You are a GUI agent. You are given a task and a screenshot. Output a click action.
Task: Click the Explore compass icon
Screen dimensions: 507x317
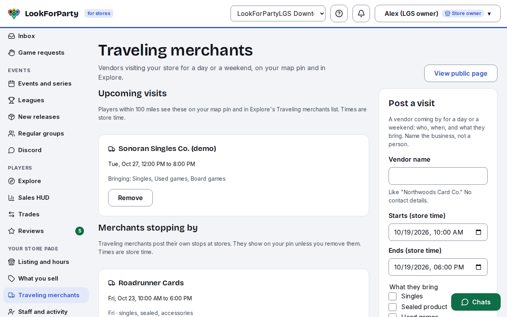click(11, 181)
